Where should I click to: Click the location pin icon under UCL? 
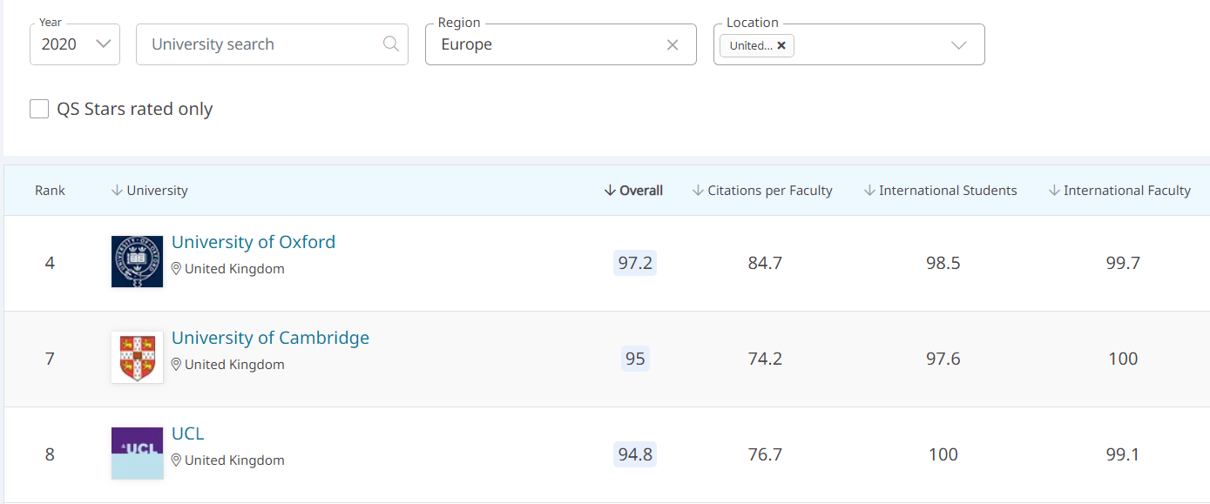(176, 460)
